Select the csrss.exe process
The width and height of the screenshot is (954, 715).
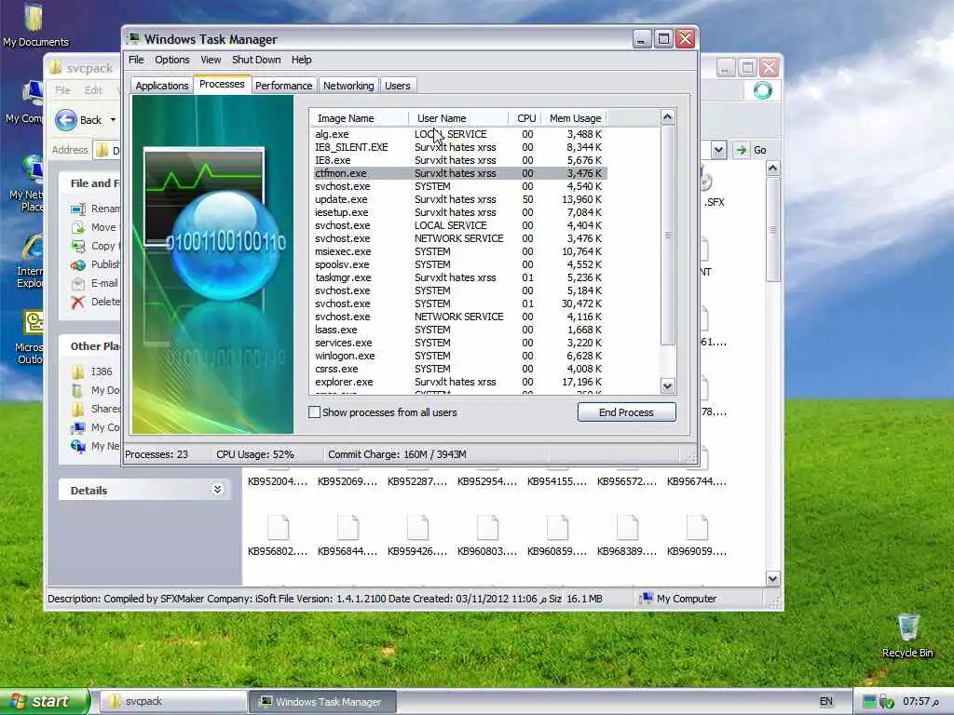click(x=458, y=369)
